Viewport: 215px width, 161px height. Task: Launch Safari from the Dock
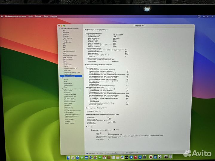coord(77,158)
